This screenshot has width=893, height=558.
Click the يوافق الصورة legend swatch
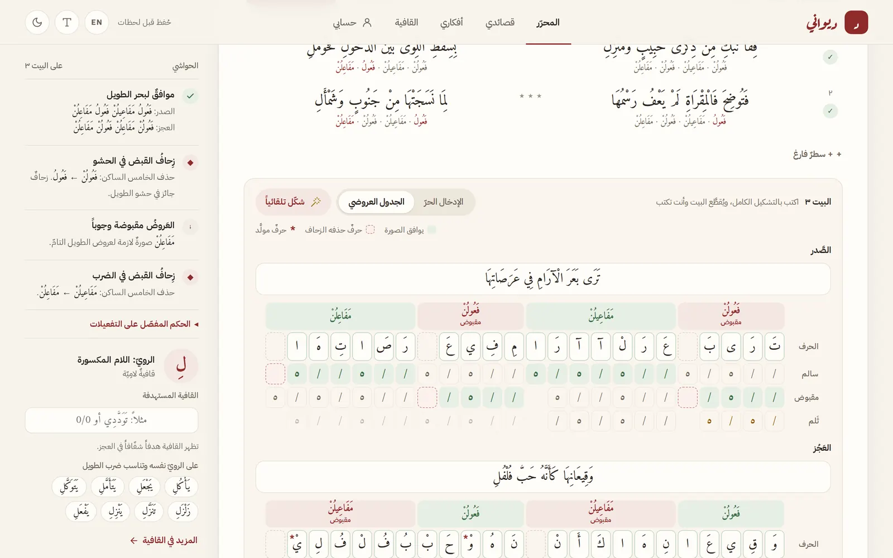click(431, 229)
